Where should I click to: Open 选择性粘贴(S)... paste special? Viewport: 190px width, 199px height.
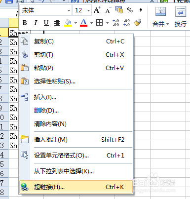click(76, 81)
